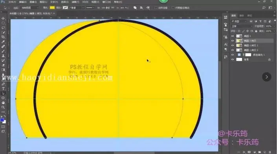
Task: Open the Edit Toolbar three-dots icon
Action: [3, 112]
